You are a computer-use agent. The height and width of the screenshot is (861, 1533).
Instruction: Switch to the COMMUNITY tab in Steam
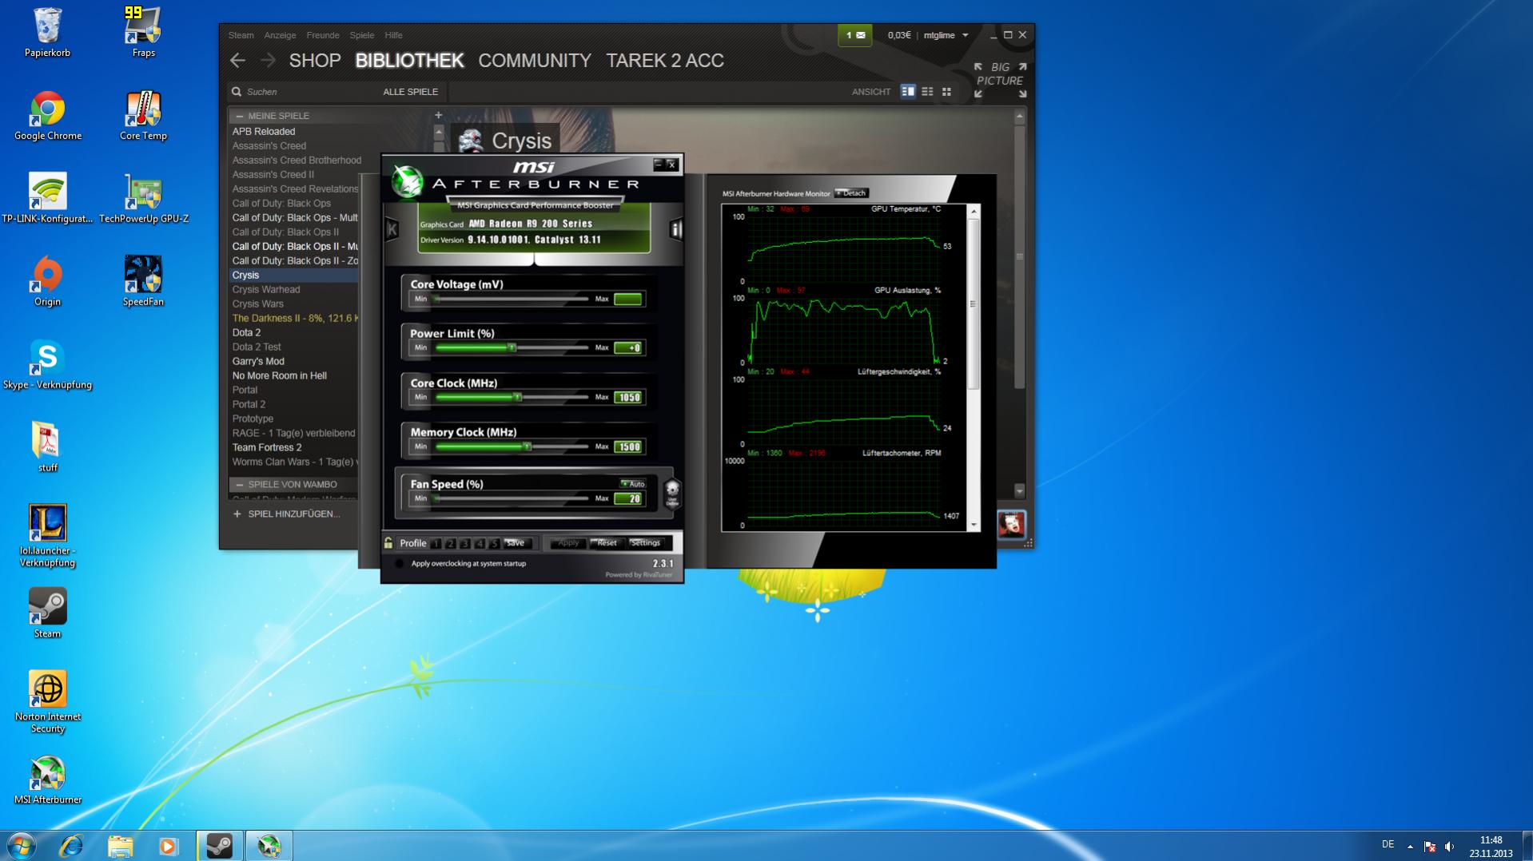[535, 61]
